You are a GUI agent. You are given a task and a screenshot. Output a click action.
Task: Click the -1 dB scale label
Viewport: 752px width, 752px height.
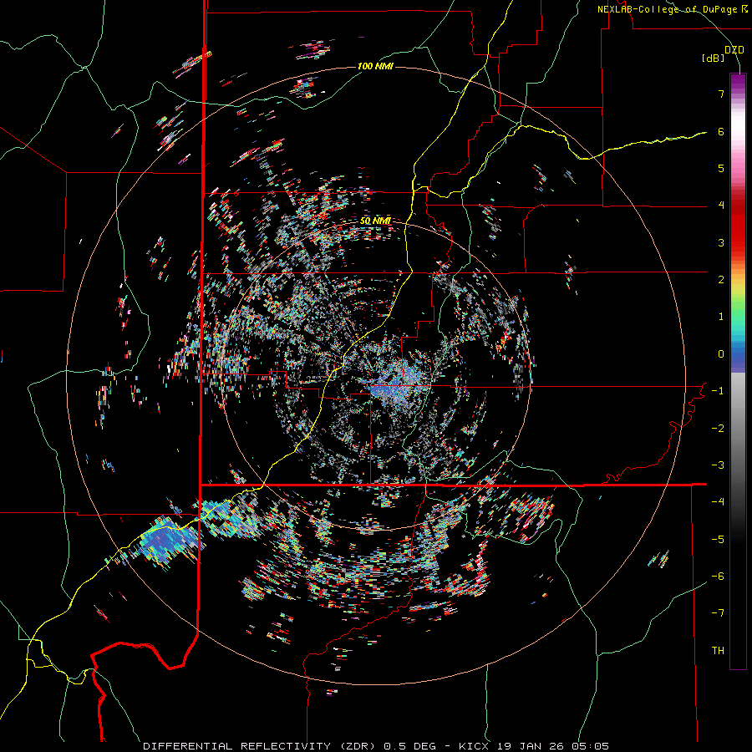[718, 391]
